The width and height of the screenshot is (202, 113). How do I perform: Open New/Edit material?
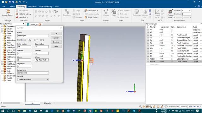[x=22, y=17]
